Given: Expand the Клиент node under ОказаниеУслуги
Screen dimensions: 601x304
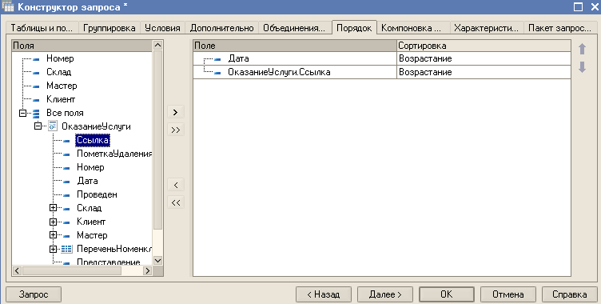Looking at the screenshot, I should click(x=54, y=222).
